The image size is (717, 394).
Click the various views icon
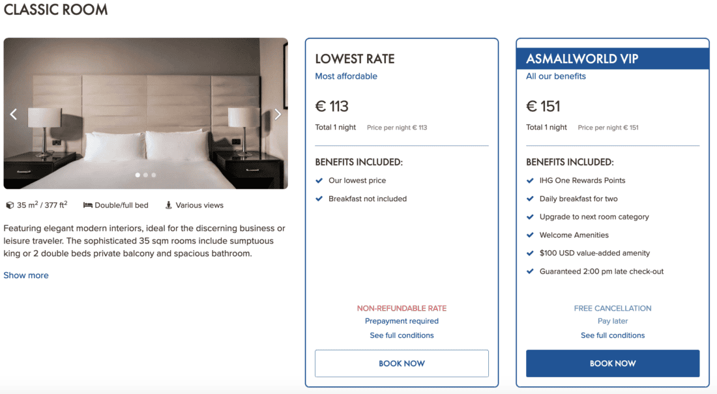click(x=169, y=205)
